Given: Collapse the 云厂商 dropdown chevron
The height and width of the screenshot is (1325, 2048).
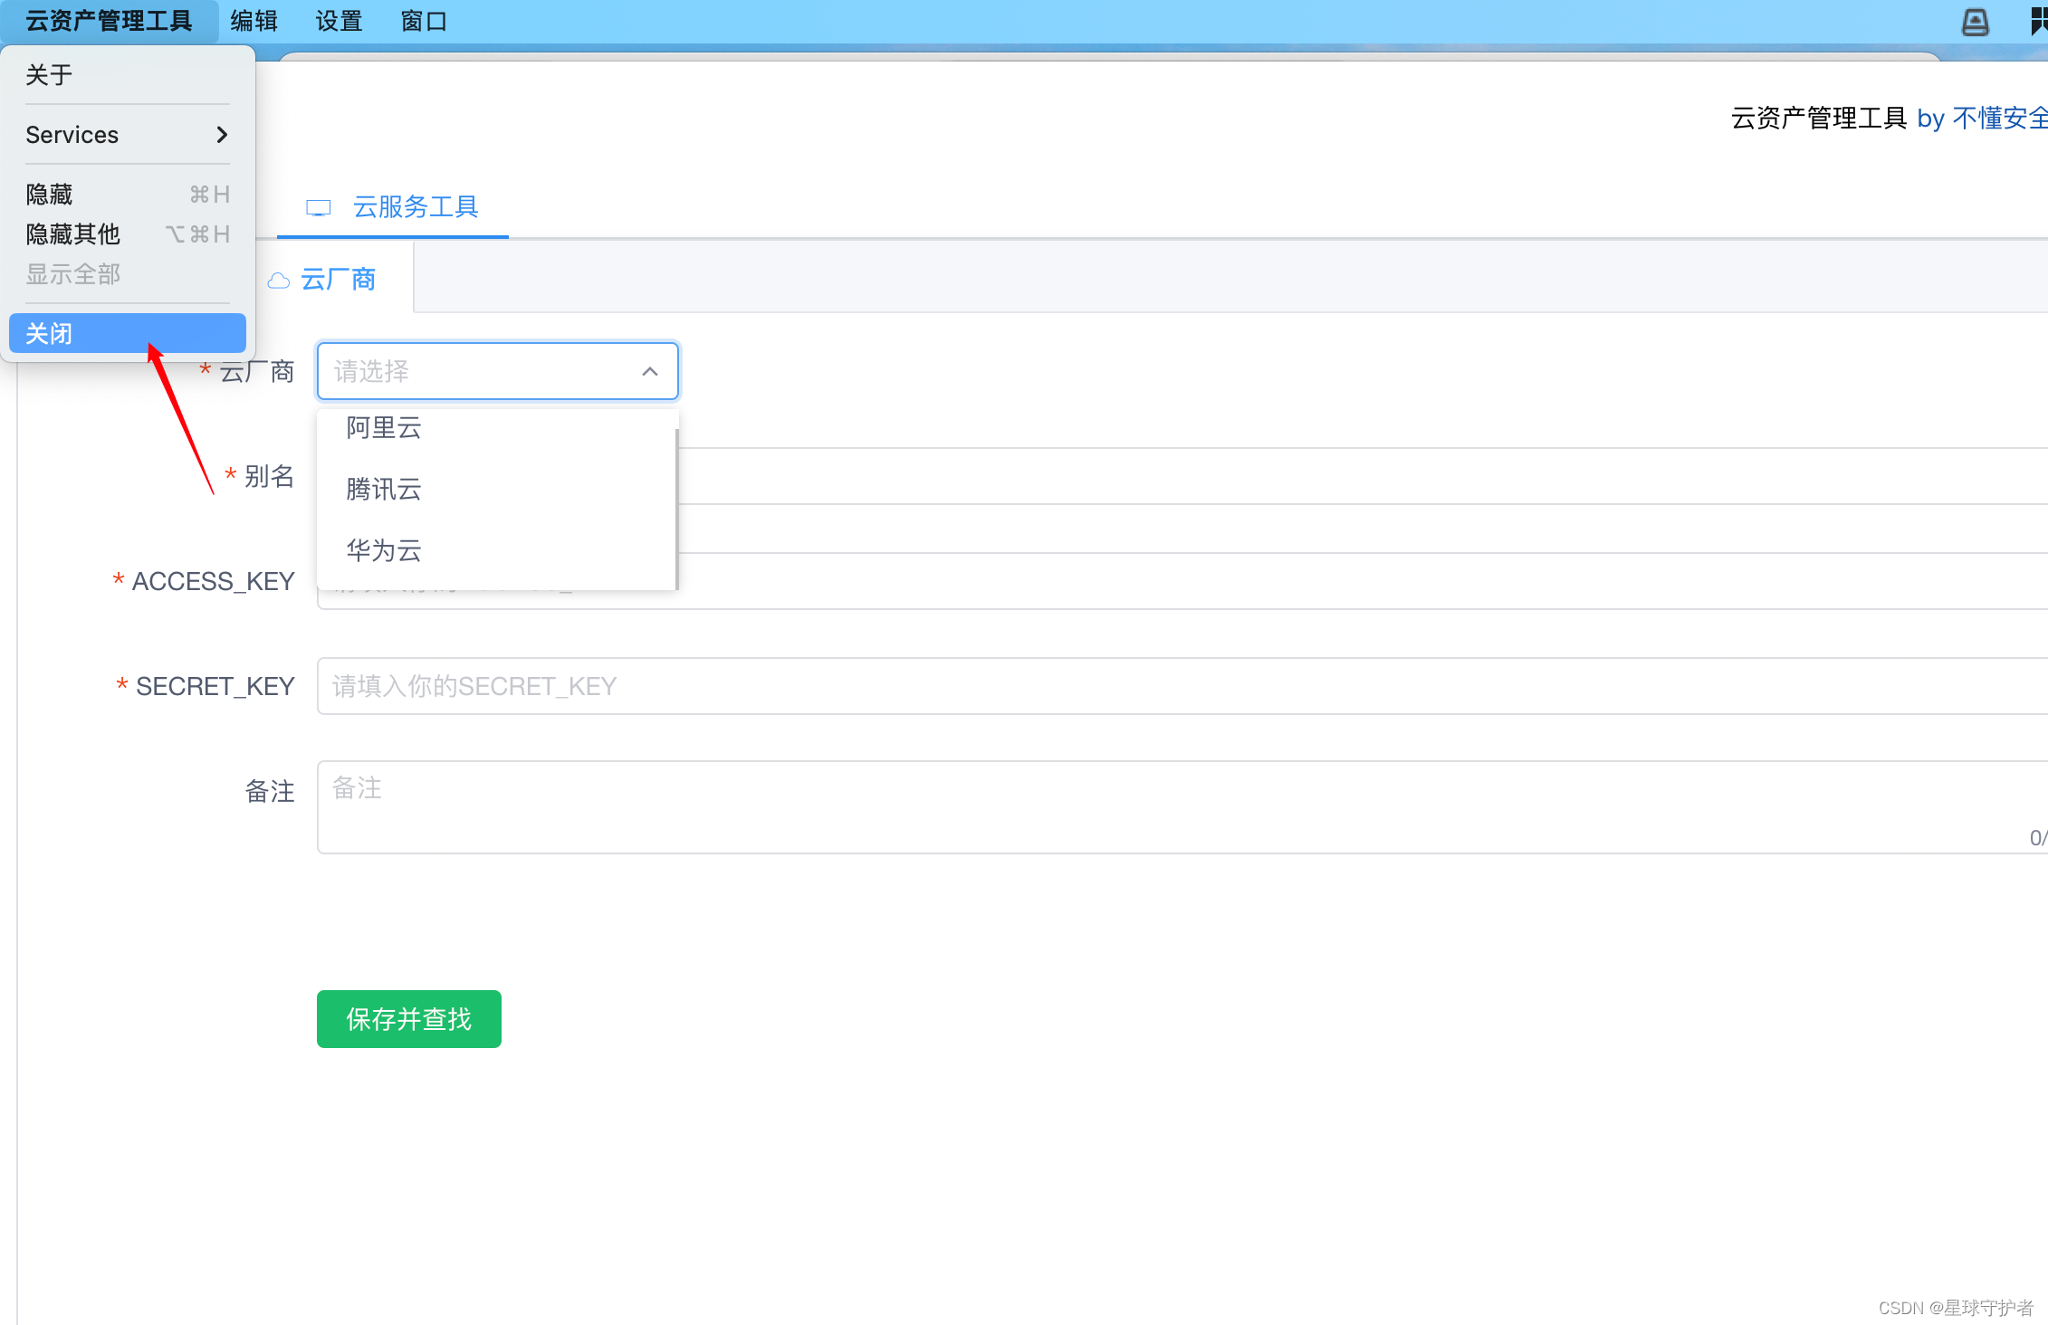Looking at the screenshot, I should [x=649, y=372].
